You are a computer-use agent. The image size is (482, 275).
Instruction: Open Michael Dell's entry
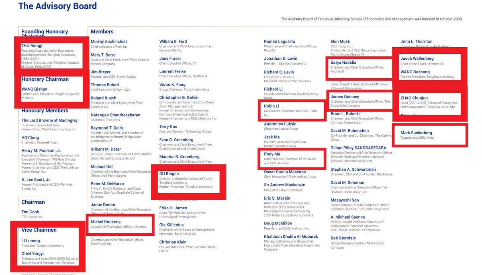coord(102,166)
